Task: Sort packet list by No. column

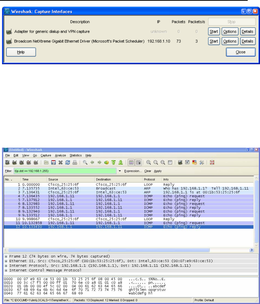Action: coord(12,179)
